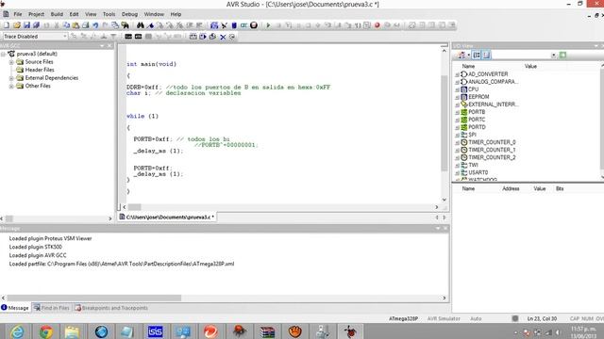604x339 pixels.
Task: Select the CPU entry in I/O View
Action: tap(473, 89)
